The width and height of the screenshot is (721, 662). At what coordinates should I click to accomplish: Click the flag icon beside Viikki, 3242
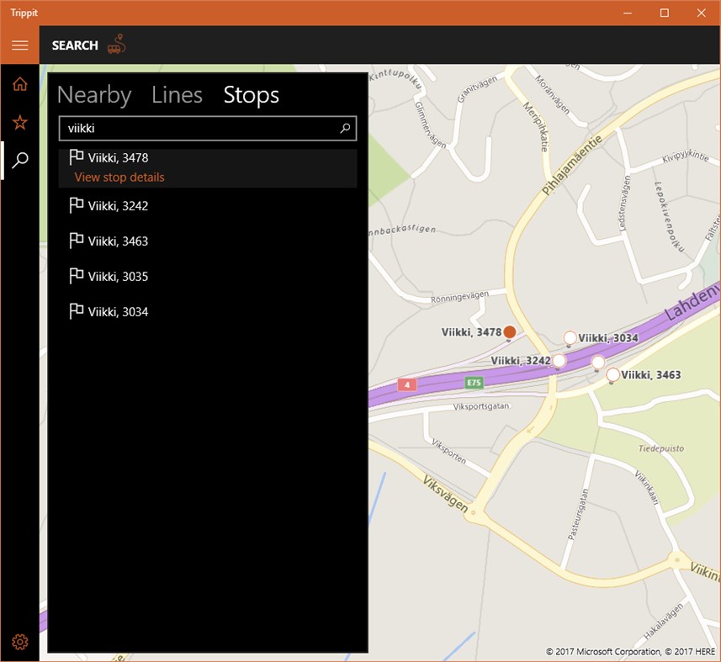pyautogui.click(x=77, y=204)
